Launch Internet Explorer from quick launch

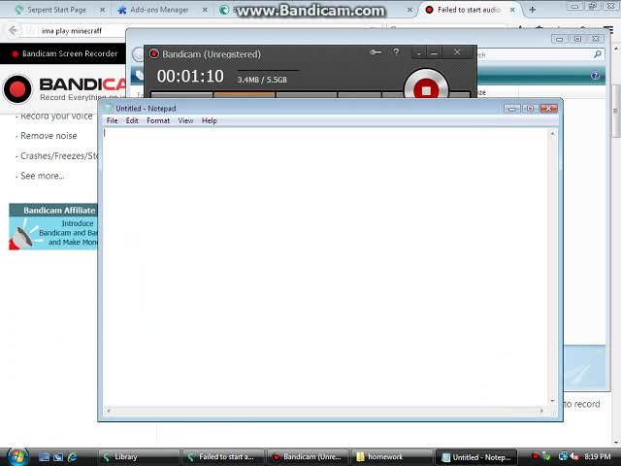point(72,457)
